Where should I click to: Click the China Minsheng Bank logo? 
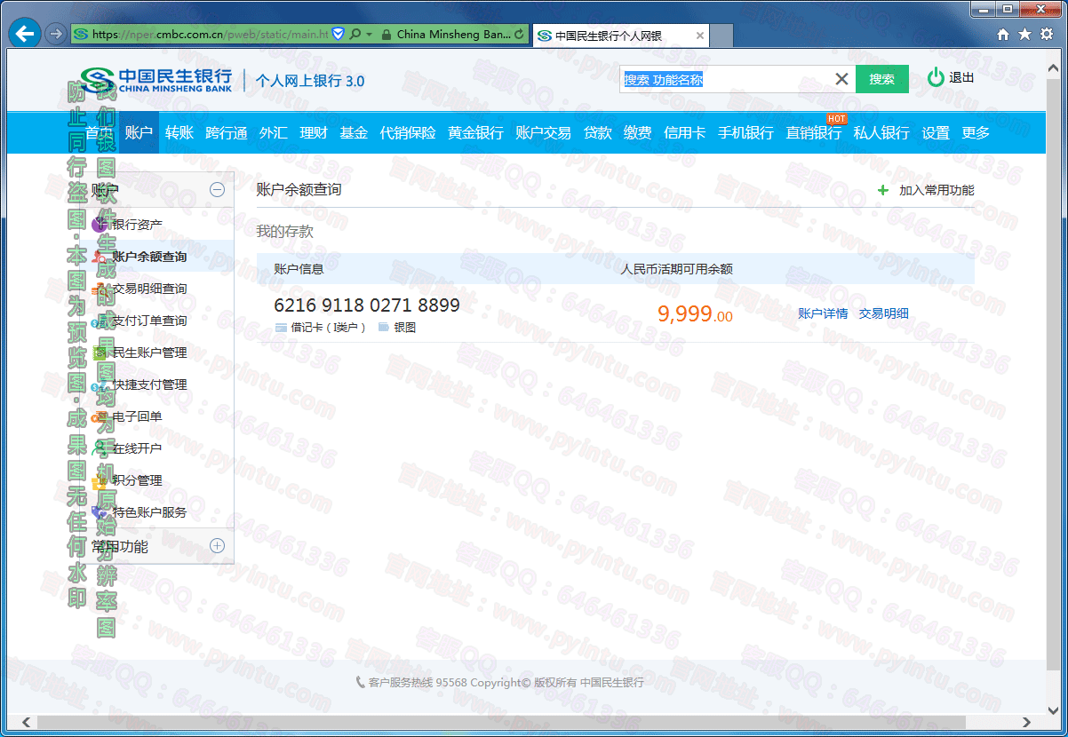click(155, 80)
